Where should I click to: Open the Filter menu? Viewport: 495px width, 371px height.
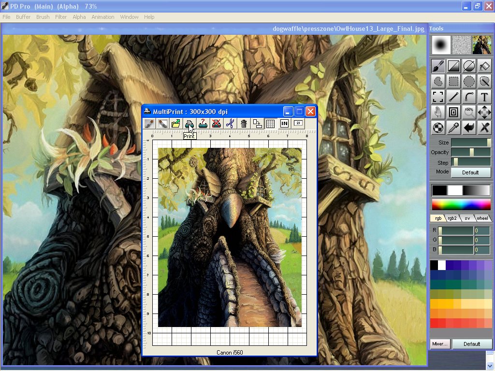point(61,17)
